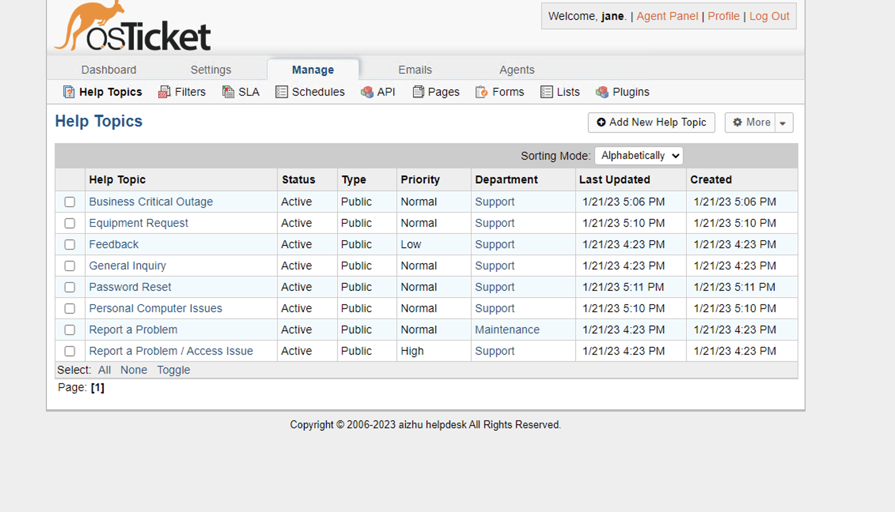
Task: Switch to the Emails tab
Action: point(415,70)
